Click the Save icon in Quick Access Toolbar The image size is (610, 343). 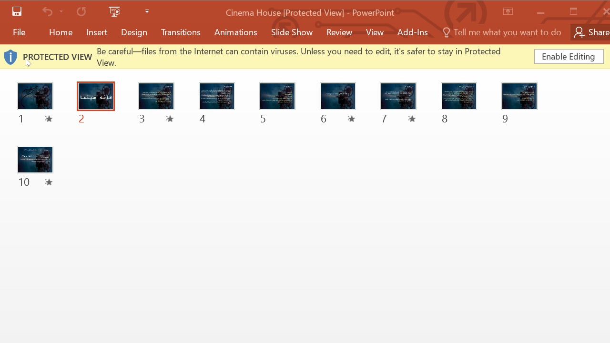pyautogui.click(x=17, y=11)
